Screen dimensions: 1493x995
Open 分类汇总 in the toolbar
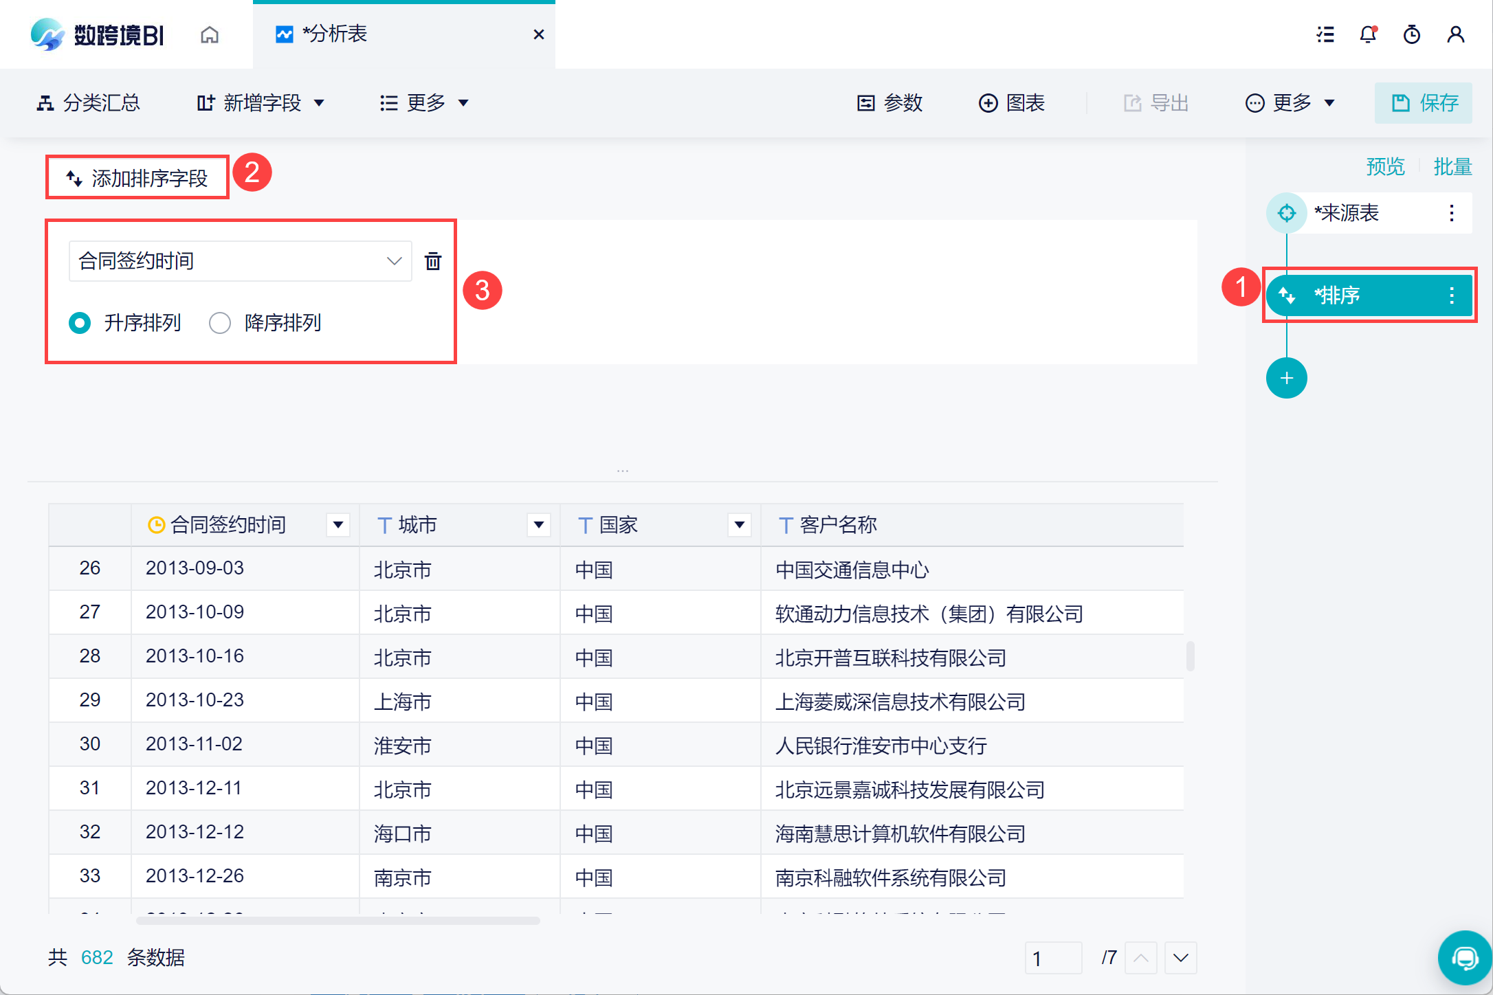[88, 103]
